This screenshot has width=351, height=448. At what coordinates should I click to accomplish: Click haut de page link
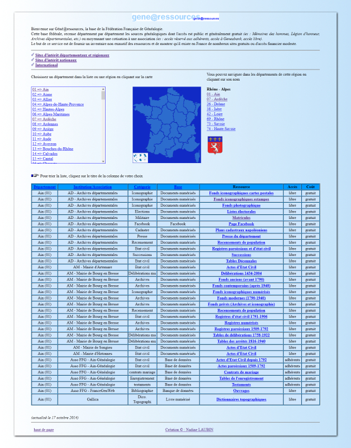click(x=44, y=430)
